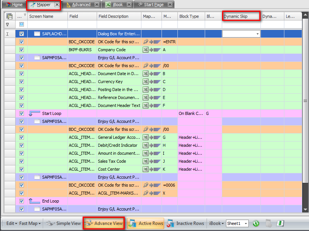Switch to Simple View
This screenshot has width=309, height=231.
[x=64, y=223]
